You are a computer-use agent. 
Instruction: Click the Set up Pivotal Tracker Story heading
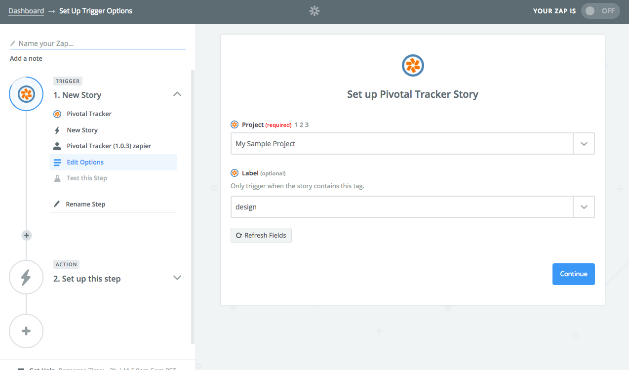tap(413, 94)
